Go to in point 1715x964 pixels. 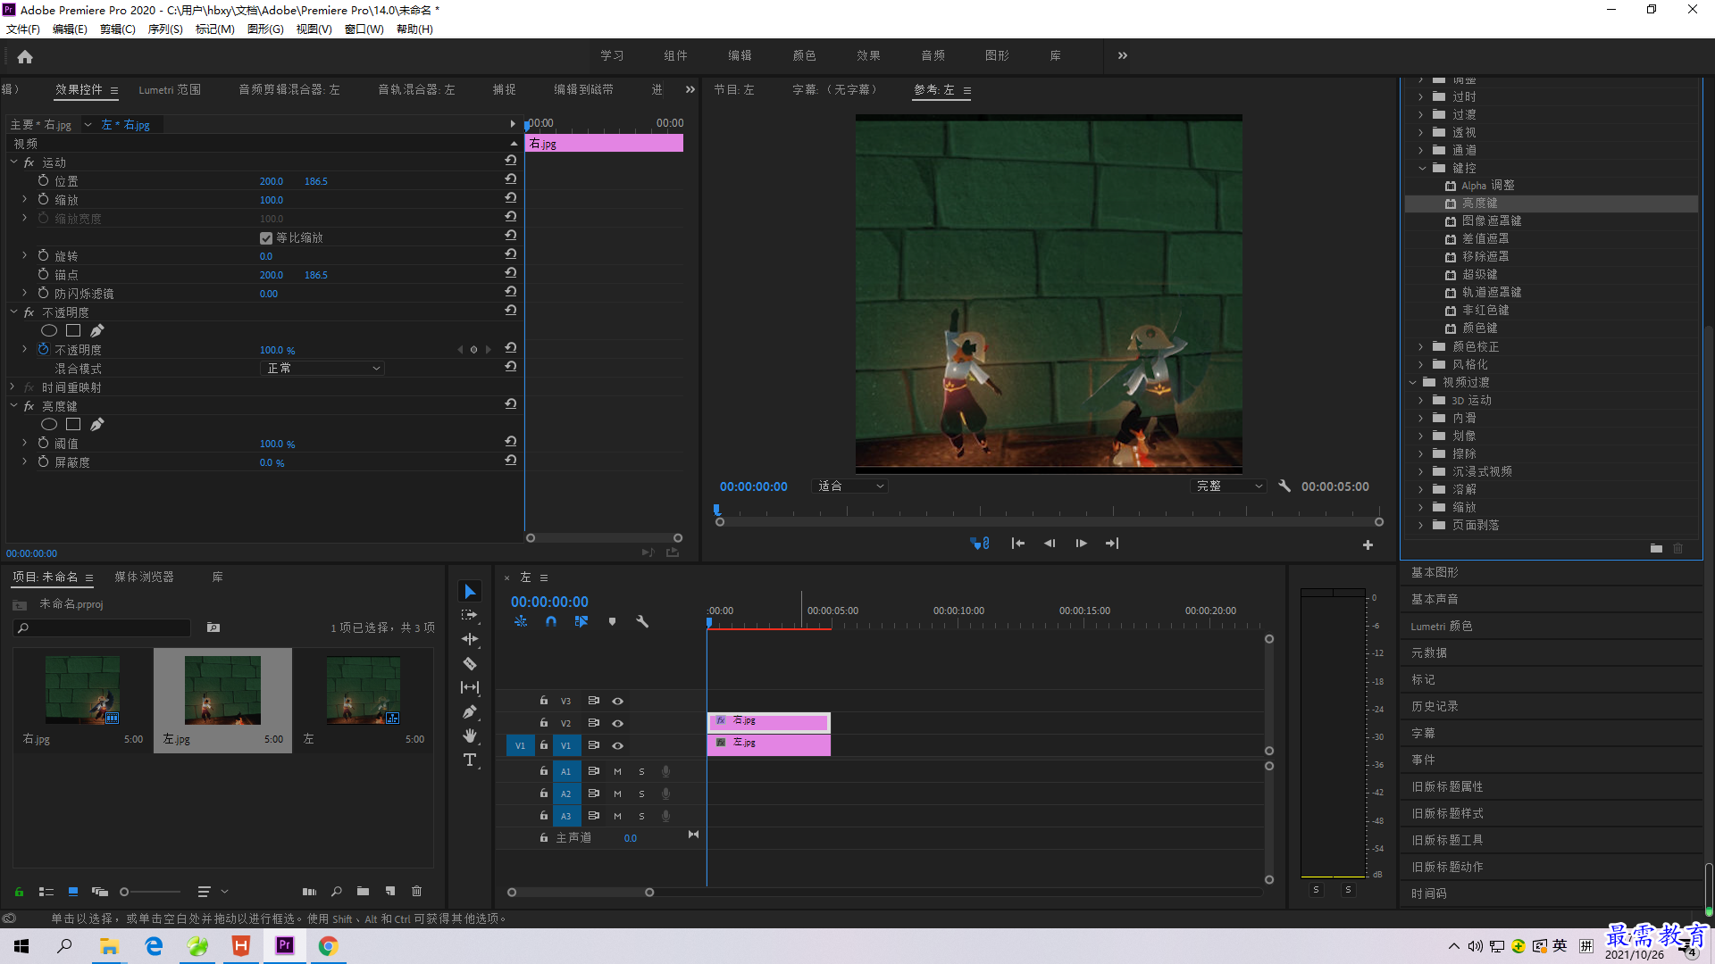(1017, 544)
